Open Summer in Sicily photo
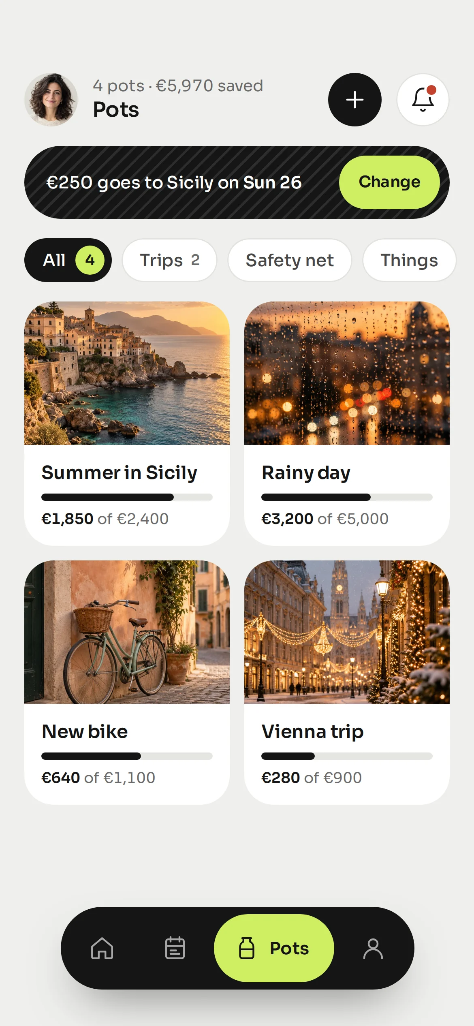Screen dimensions: 474x1026 [127, 373]
